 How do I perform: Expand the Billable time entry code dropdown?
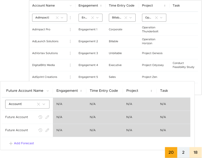(x=131, y=18)
